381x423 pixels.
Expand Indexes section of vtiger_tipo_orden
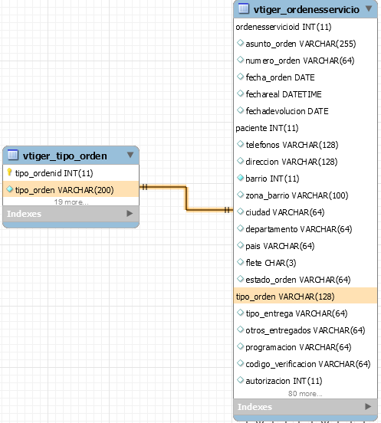point(130,213)
